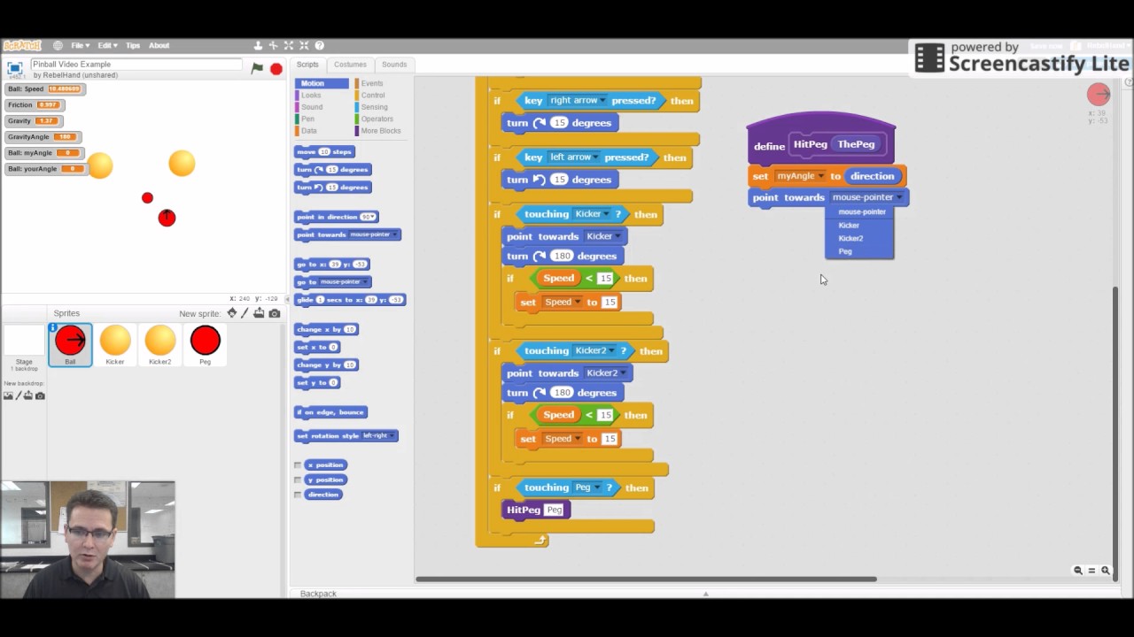Select the Motion block category
The width and height of the screenshot is (1134, 637).
[x=322, y=83]
